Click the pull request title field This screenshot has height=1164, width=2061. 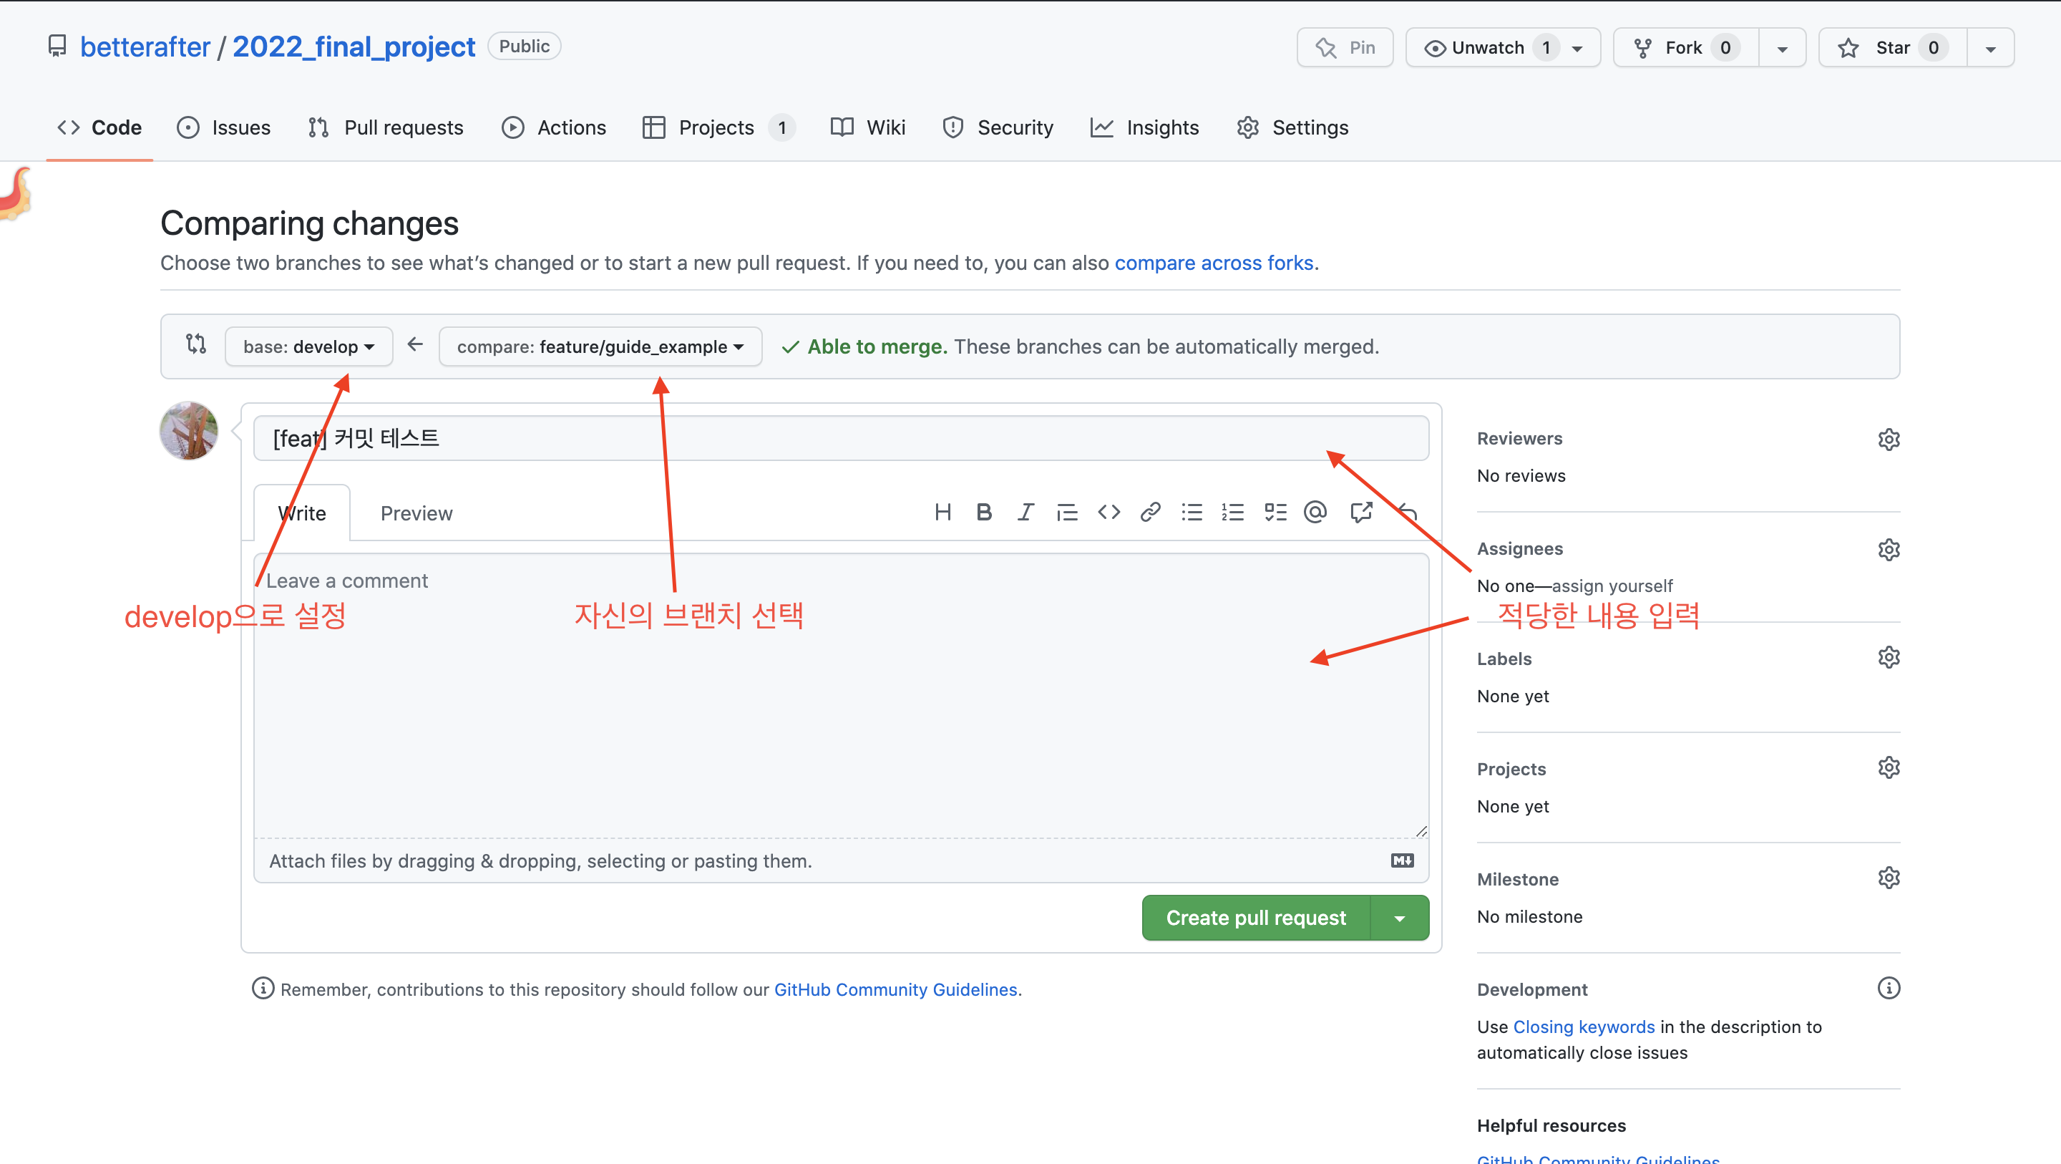tap(840, 438)
